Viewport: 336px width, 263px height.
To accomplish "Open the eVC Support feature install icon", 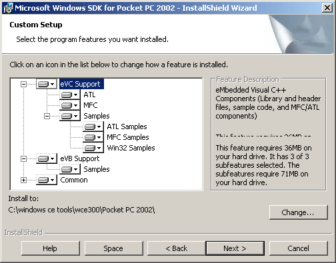I will click(x=46, y=84).
